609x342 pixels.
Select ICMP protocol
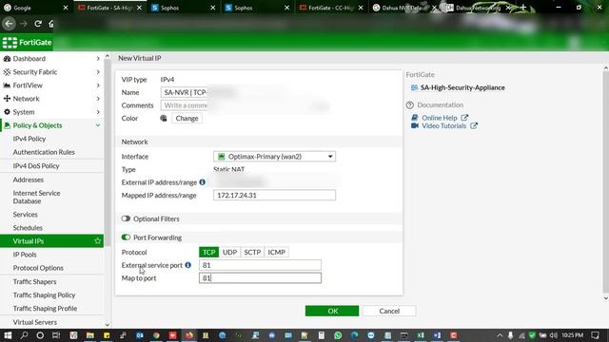pyautogui.click(x=276, y=252)
